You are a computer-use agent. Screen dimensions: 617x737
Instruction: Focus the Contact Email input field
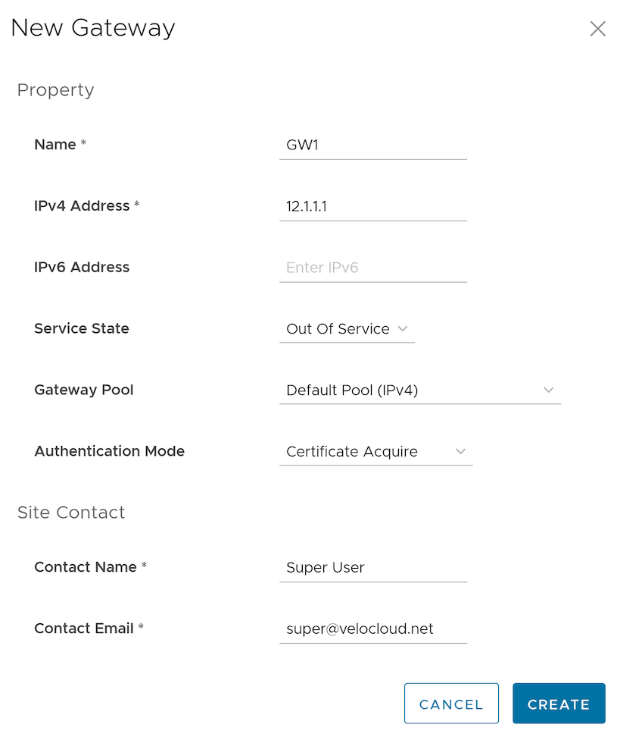pos(372,629)
